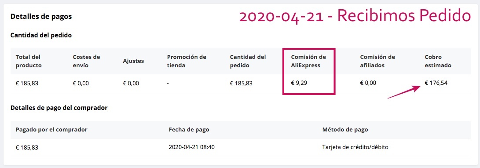
Task: Click the 'Costes de envío' column header
Action: 86,61
